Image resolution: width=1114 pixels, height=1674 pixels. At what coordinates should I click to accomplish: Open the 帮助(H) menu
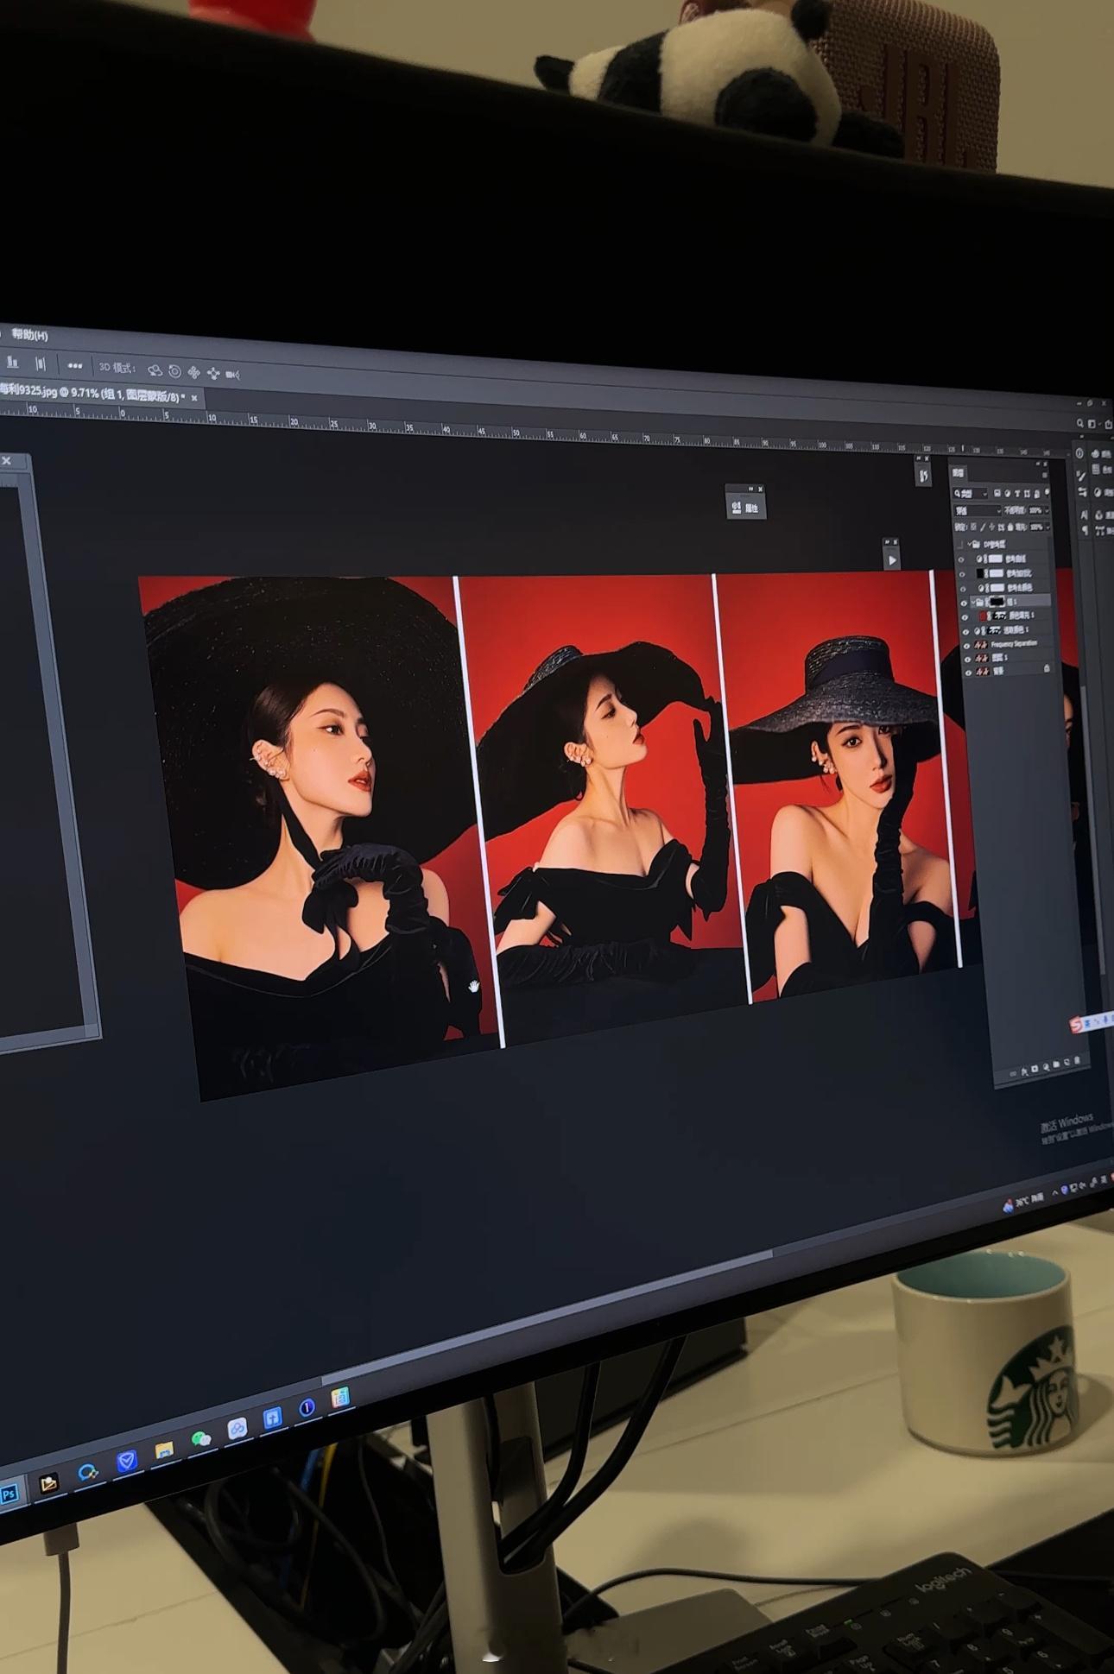(29, 335)
